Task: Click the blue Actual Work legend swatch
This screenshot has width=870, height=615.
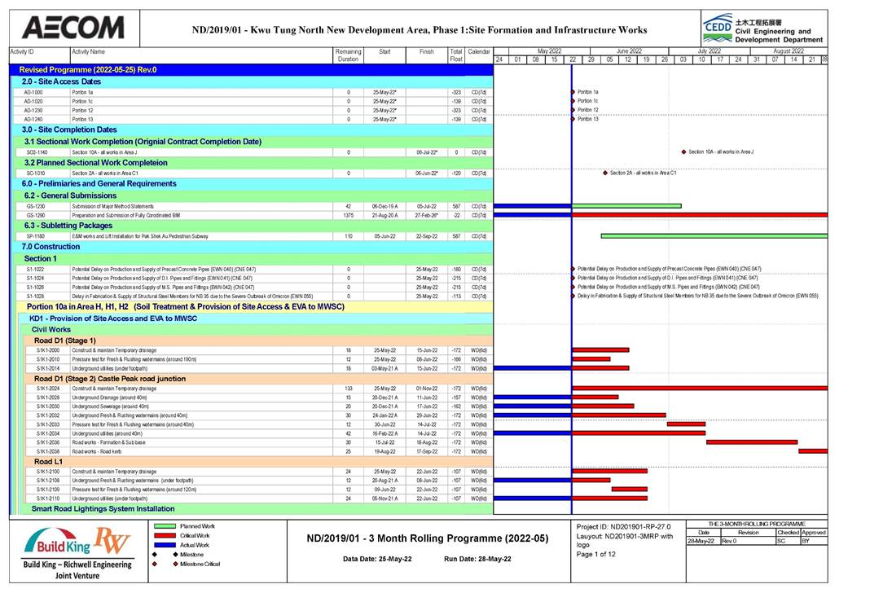Action: click(x=163, y=545)
